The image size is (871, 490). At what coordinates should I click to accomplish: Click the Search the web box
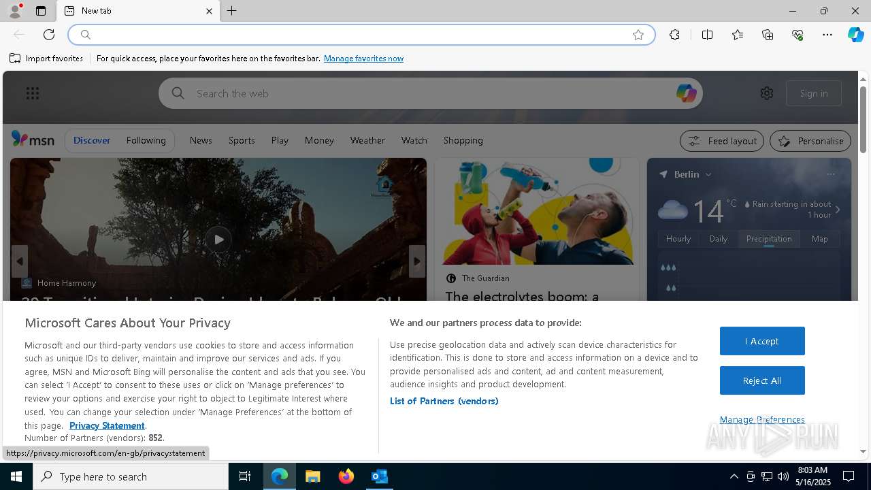[x=431, y=93]
